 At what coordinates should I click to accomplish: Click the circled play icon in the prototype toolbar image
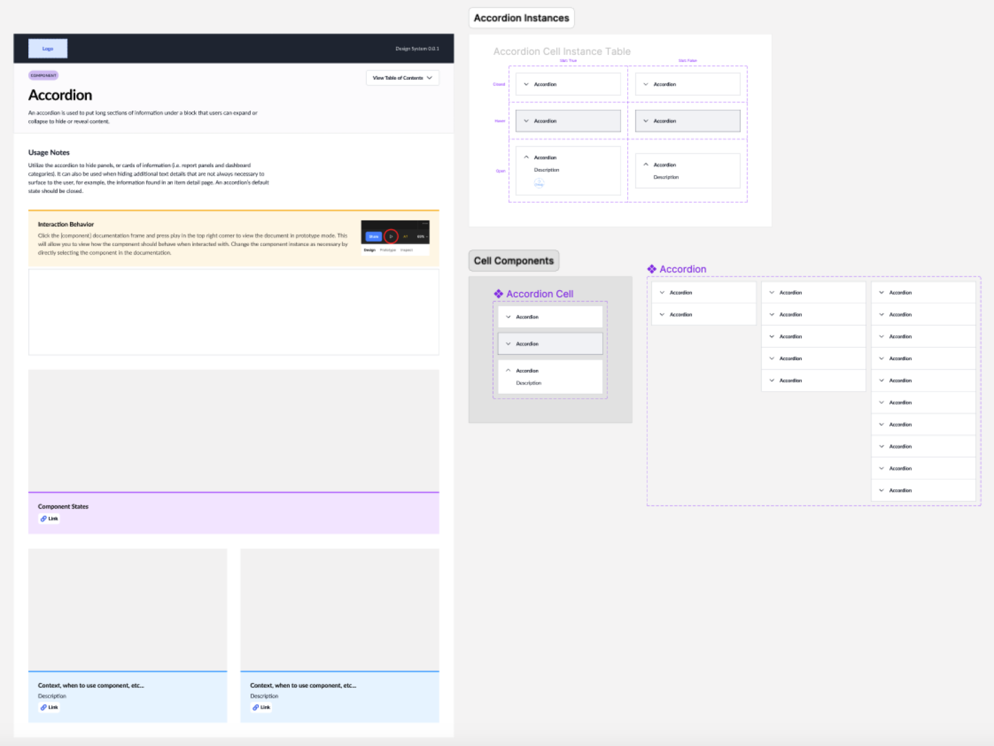click(392, 237)
